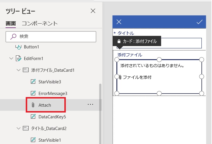
Task: Click the lock icon on card tag
Action: [x=119, y=41]
